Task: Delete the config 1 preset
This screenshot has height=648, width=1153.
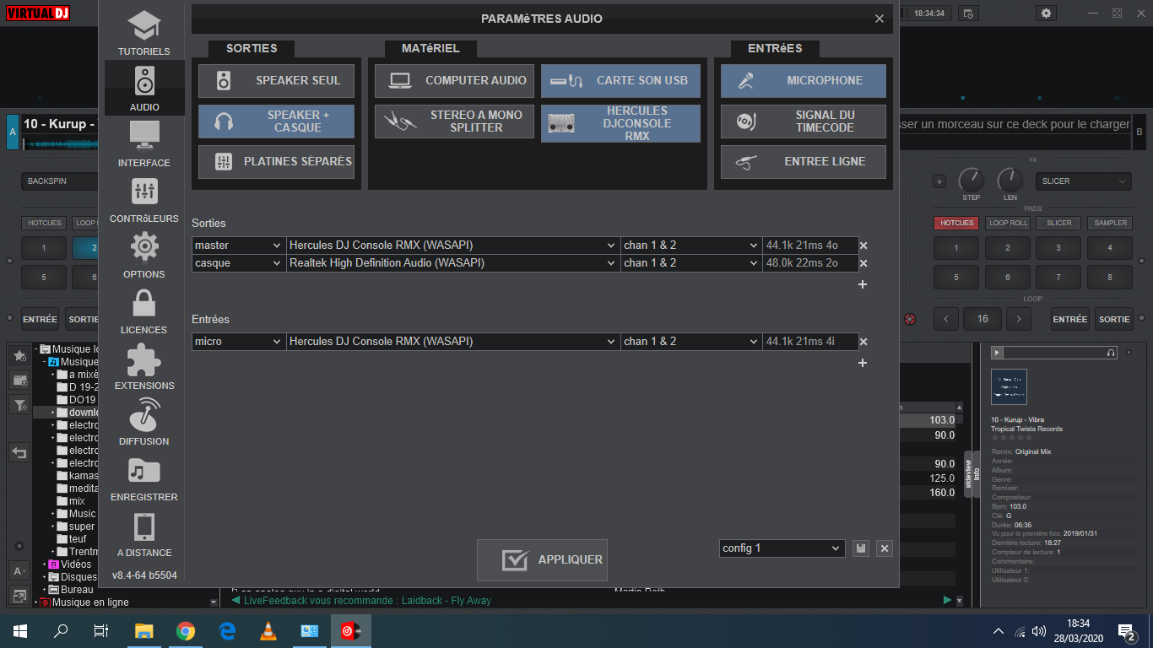Action: [885, 548]
